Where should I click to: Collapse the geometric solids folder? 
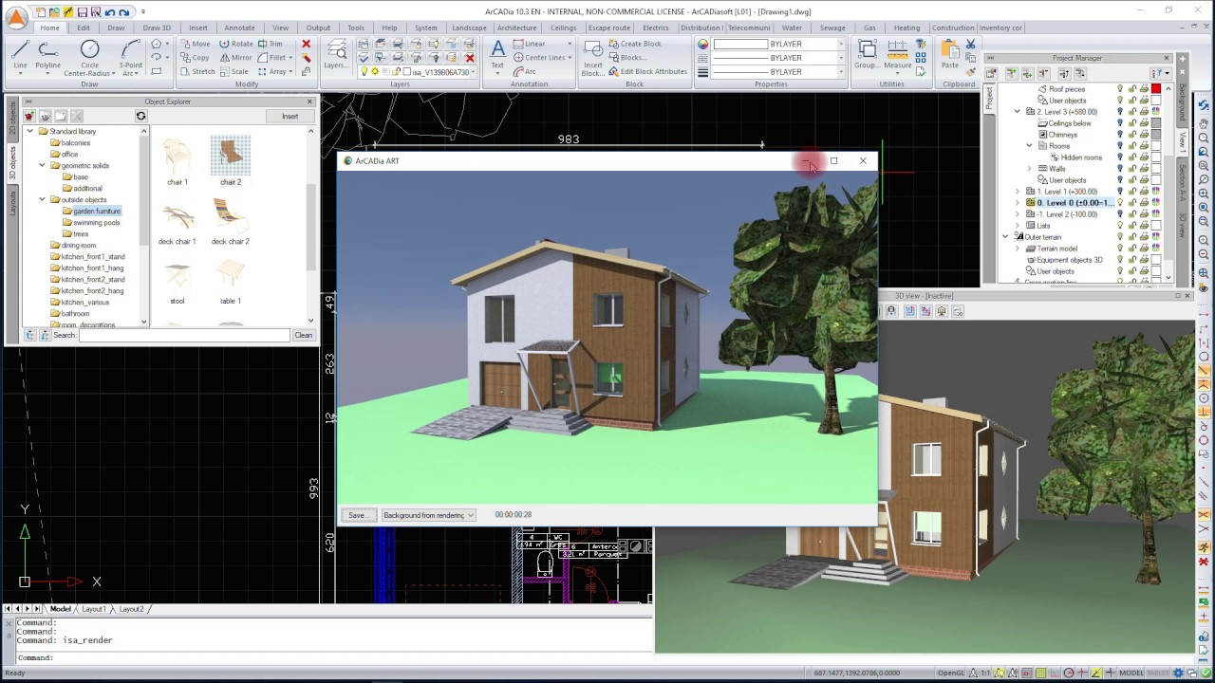pyautogui.click(x=42, y=165)
